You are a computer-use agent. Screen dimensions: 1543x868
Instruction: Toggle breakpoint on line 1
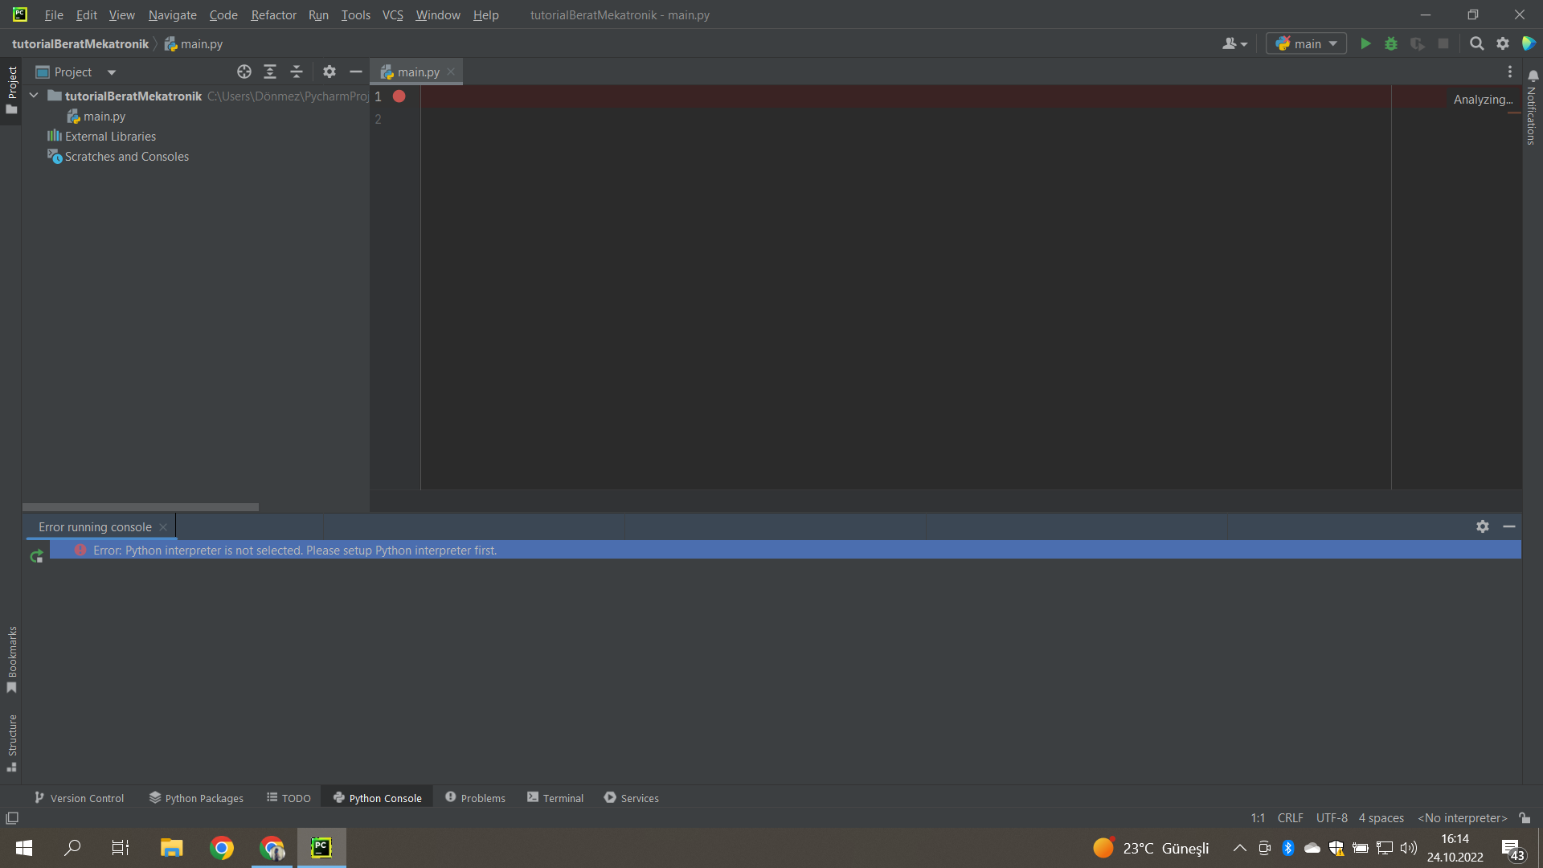click(399, 96)
